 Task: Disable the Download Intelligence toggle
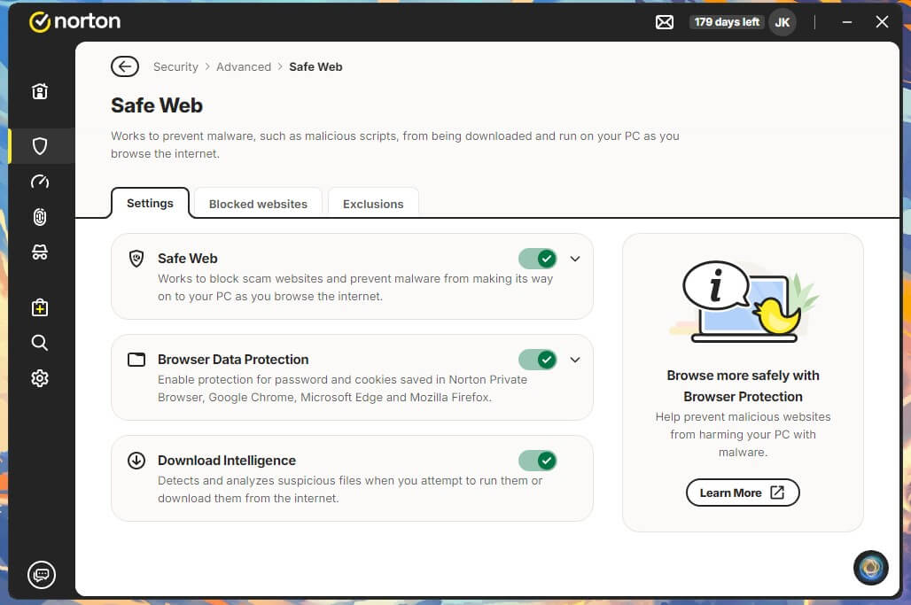click(x=537, y=461)
